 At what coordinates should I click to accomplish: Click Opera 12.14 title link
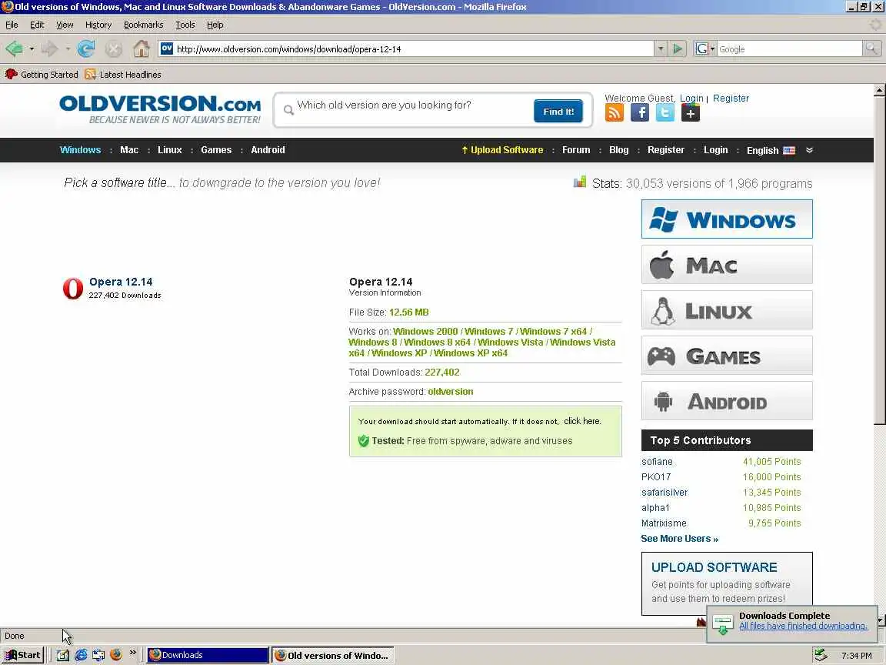click(121, 282)
